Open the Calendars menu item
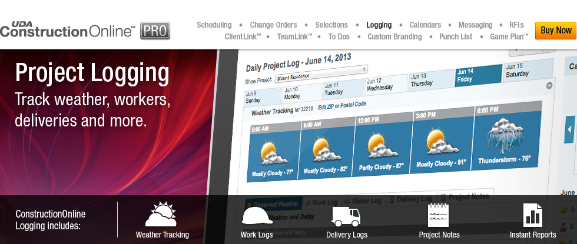The width and height of the screenshot is (577, 244). tap(425, 25)
